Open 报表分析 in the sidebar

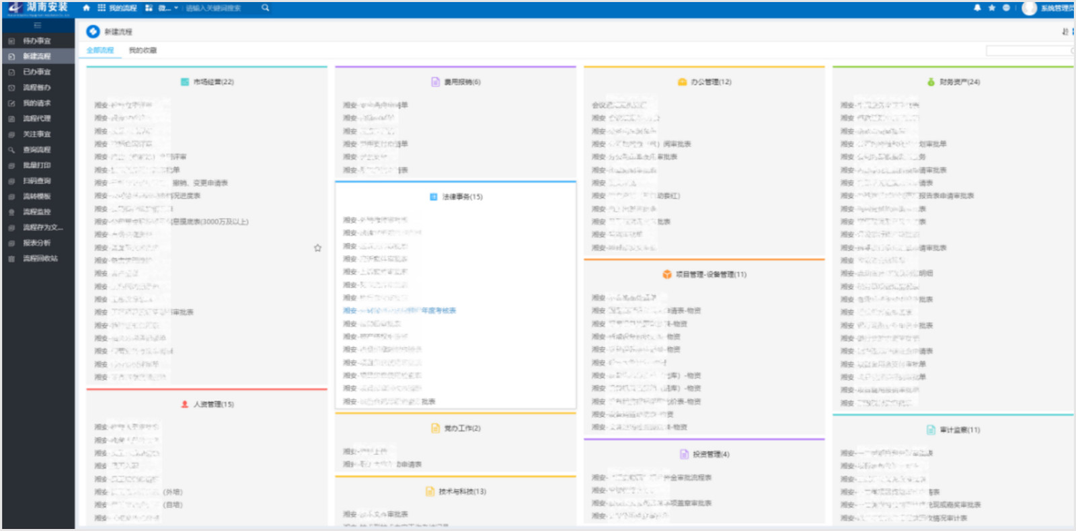[x=37, y=243]
